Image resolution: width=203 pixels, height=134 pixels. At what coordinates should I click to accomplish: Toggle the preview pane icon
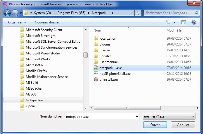pyautogui.click(x=184, y=22)
